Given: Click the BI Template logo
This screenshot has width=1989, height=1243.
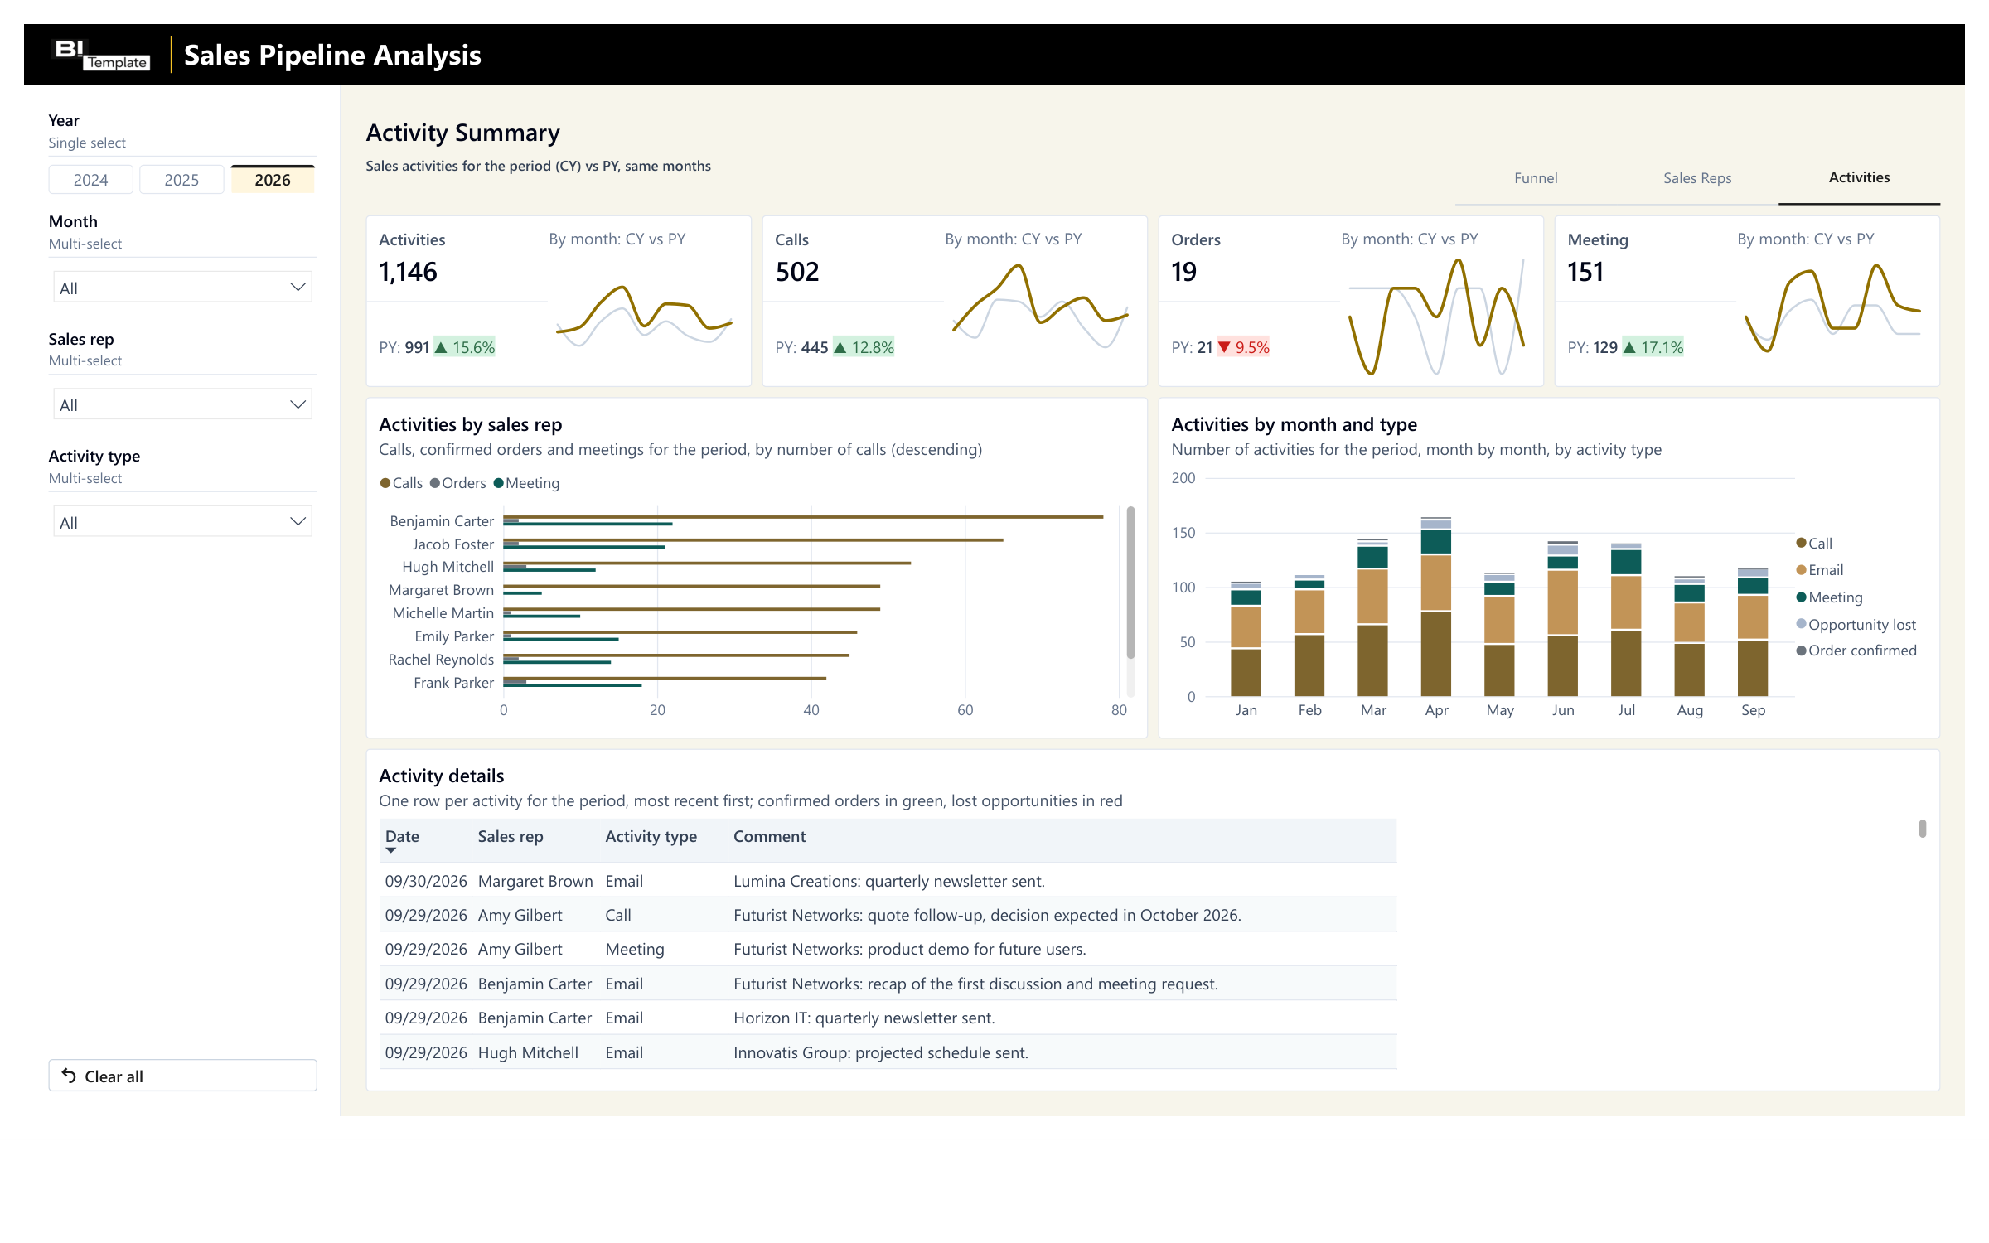Looking at the screenshot, I should [101, 55].
